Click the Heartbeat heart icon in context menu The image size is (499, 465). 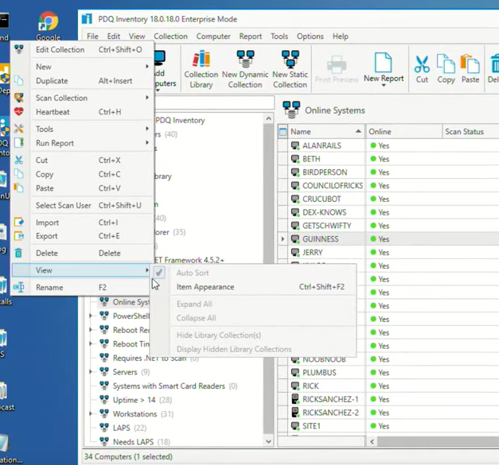click(x=19, y=111)
